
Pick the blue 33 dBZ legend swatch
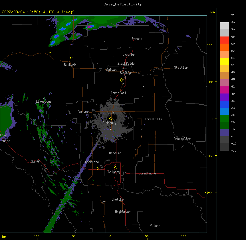tap(224, 104)
